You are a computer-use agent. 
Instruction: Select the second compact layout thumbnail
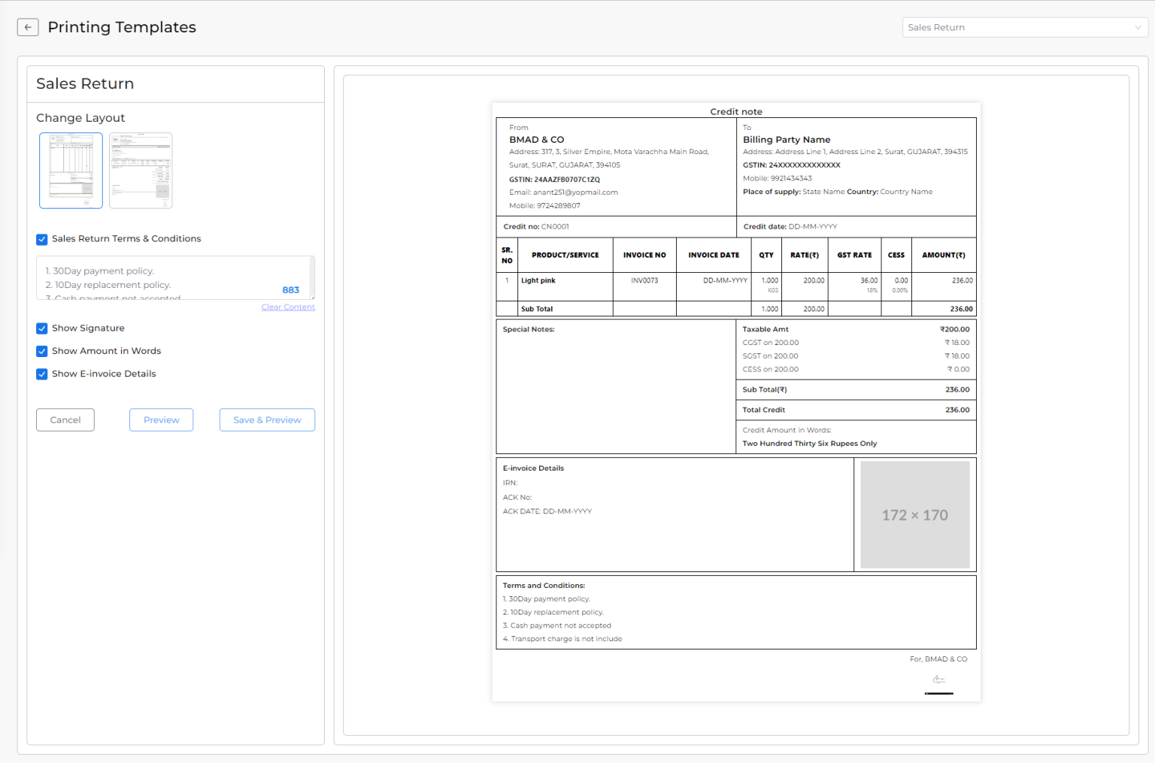click(141, 170)
